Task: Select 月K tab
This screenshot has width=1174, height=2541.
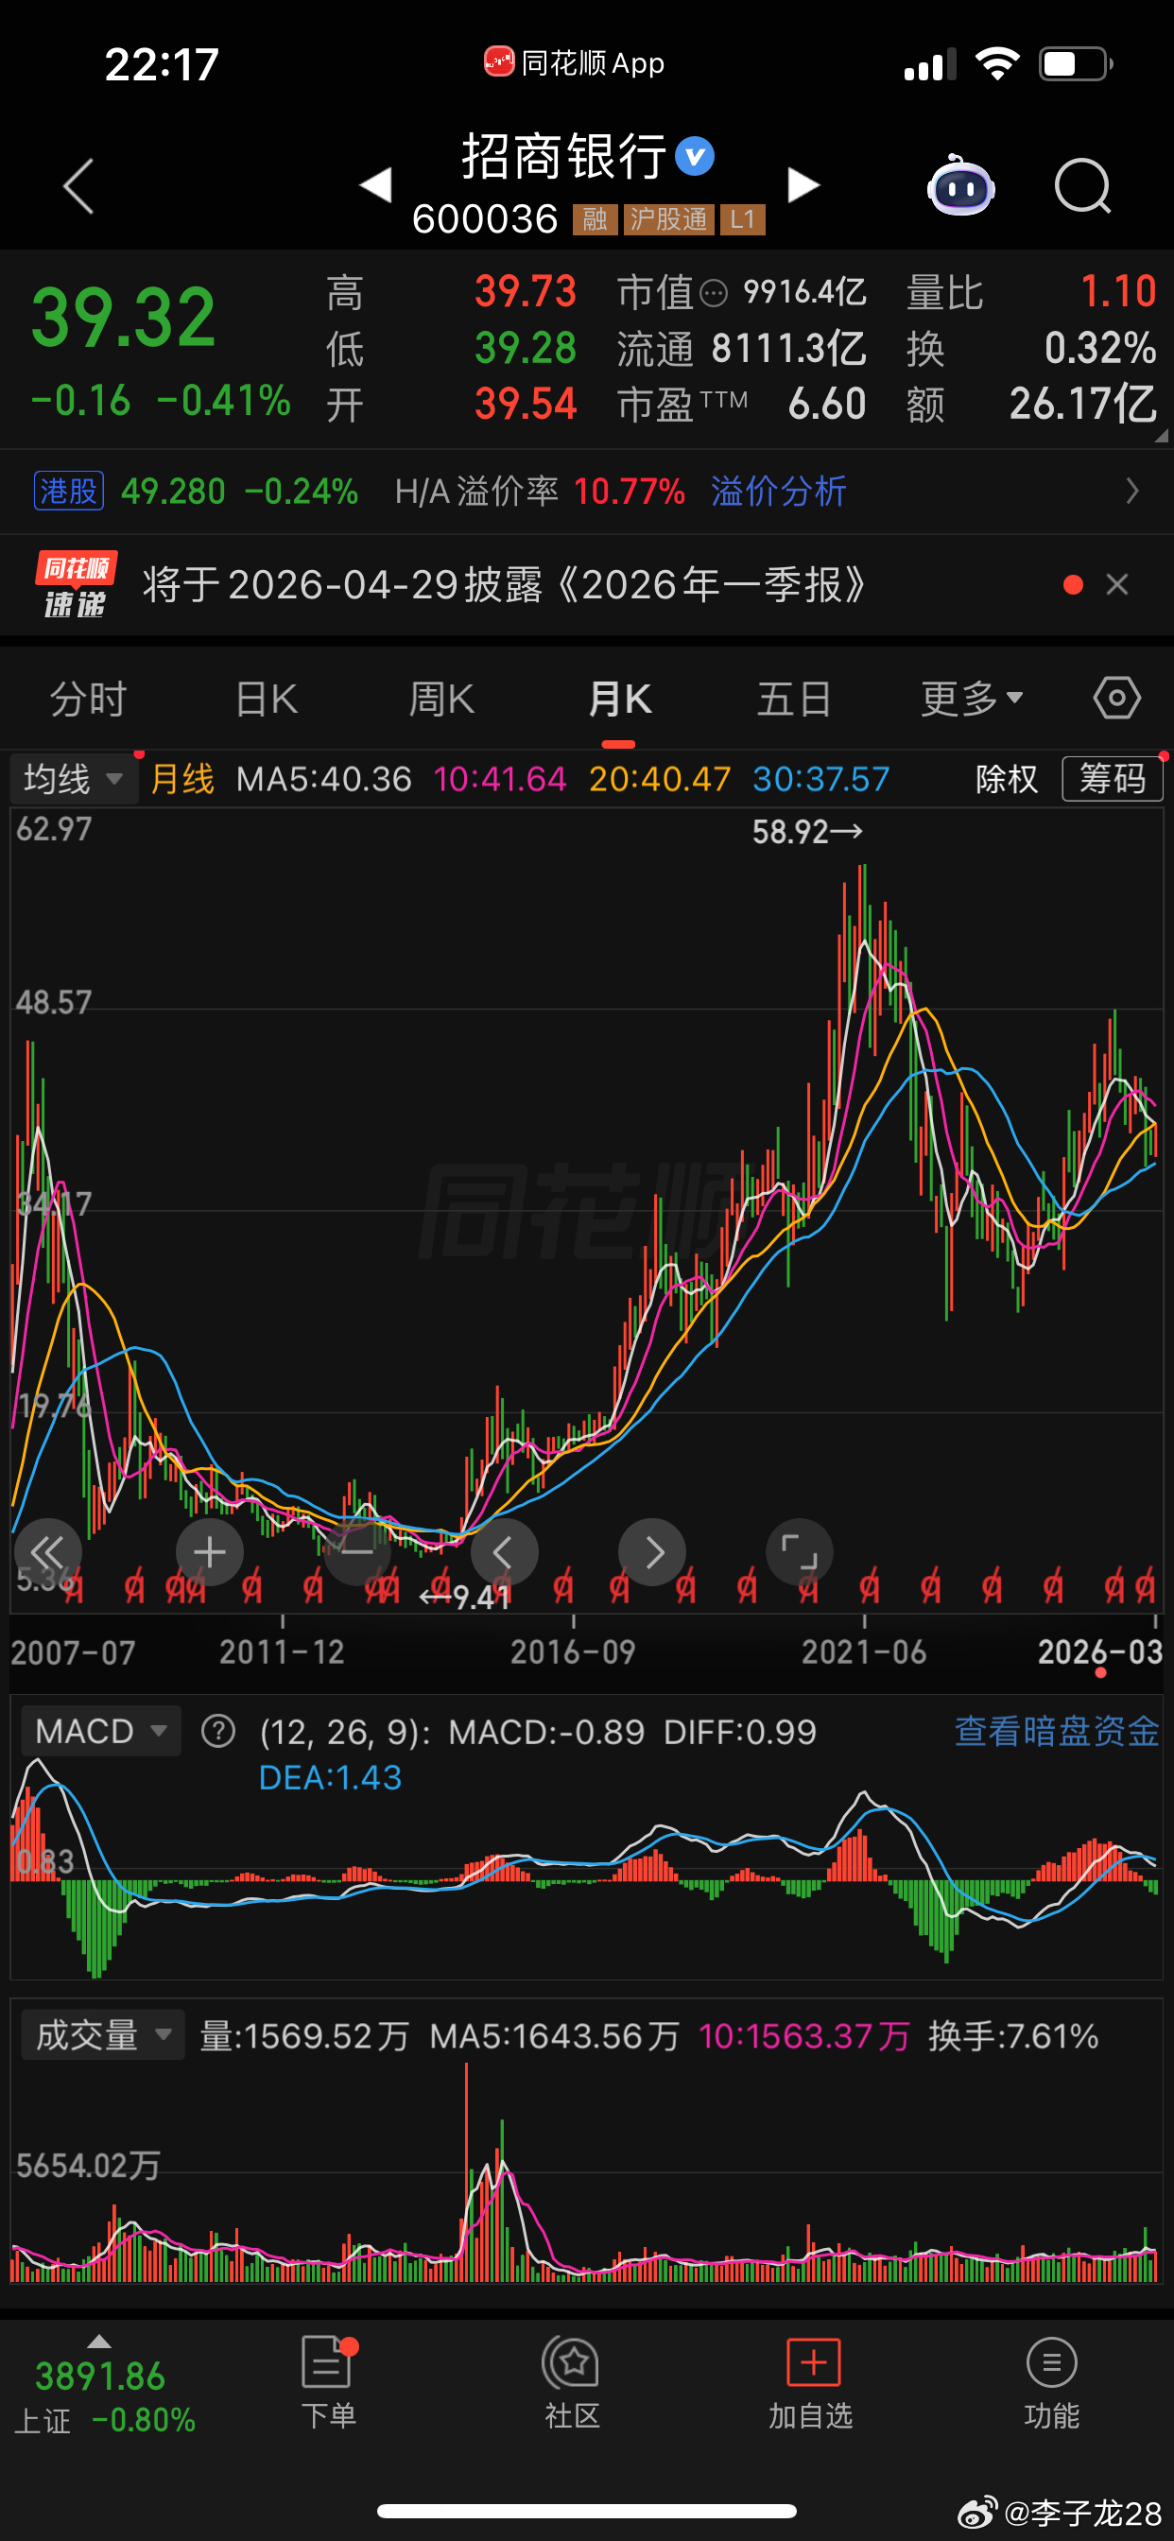Action: pos(619,699)
